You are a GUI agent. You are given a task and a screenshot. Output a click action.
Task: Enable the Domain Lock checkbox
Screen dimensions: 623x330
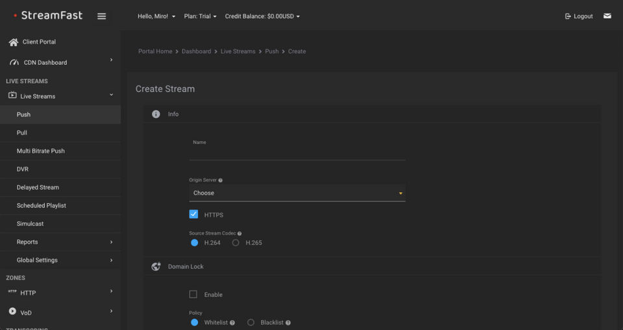(x=193, y=294)
